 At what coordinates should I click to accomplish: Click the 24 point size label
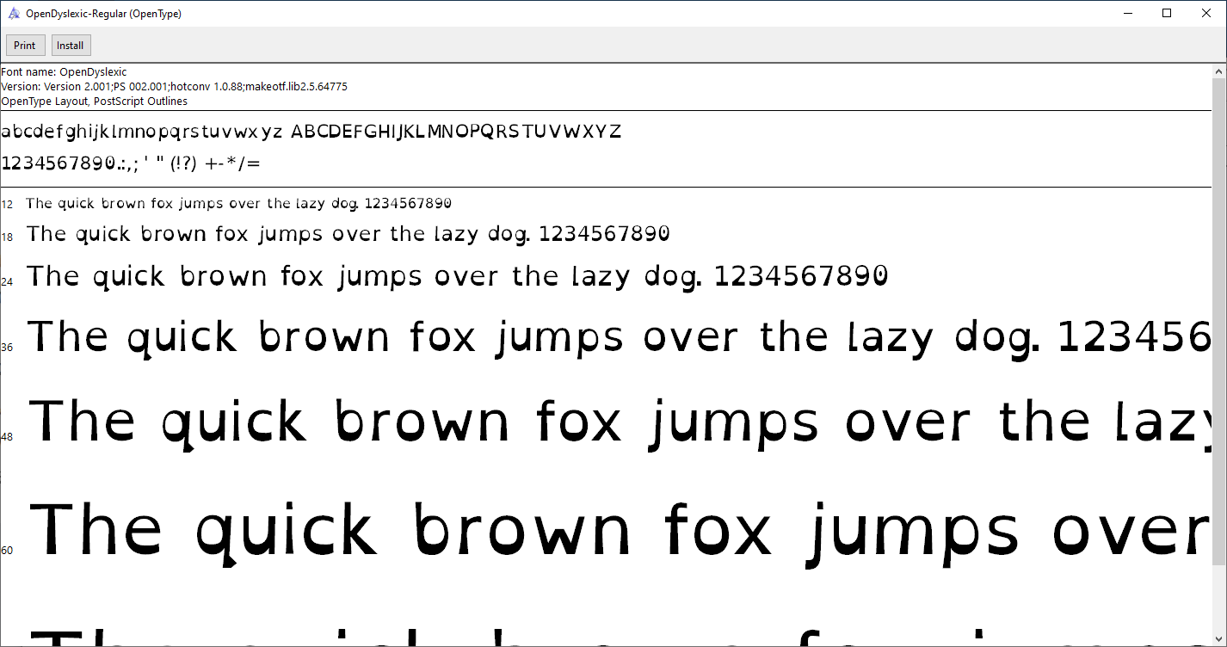[x=7, y=281]
